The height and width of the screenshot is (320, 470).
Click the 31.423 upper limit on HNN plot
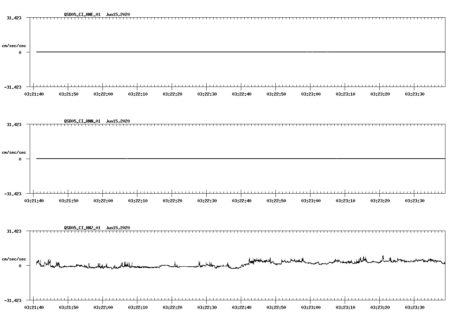pos(14,124)
